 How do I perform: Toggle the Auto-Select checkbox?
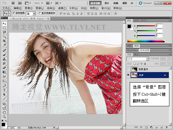click(x=14, y=13)
